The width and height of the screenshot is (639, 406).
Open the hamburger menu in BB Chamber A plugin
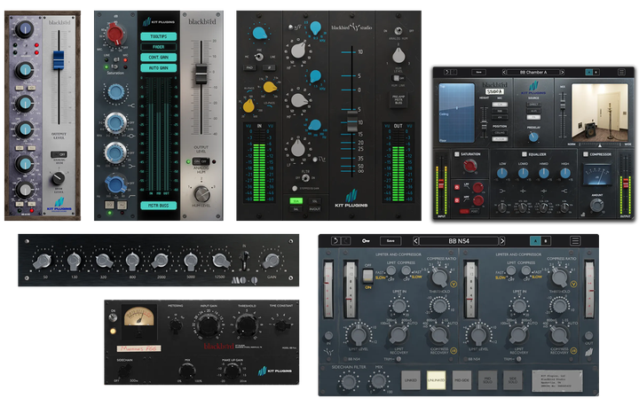(x=621, y=72)
